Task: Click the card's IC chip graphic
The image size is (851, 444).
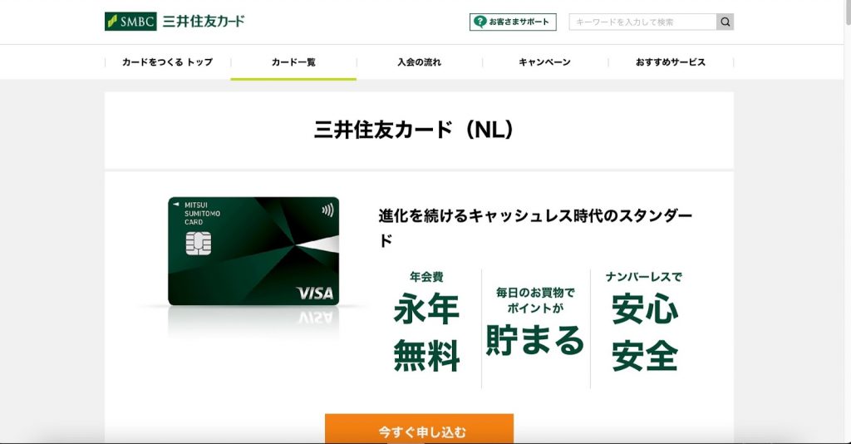Action: point(198,243)
